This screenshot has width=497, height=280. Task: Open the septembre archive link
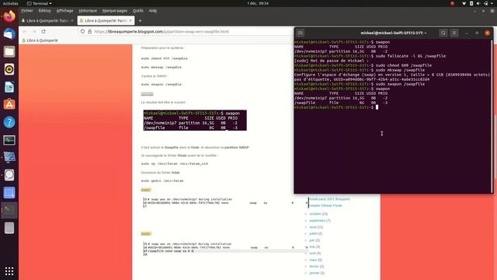click(318, 221)
